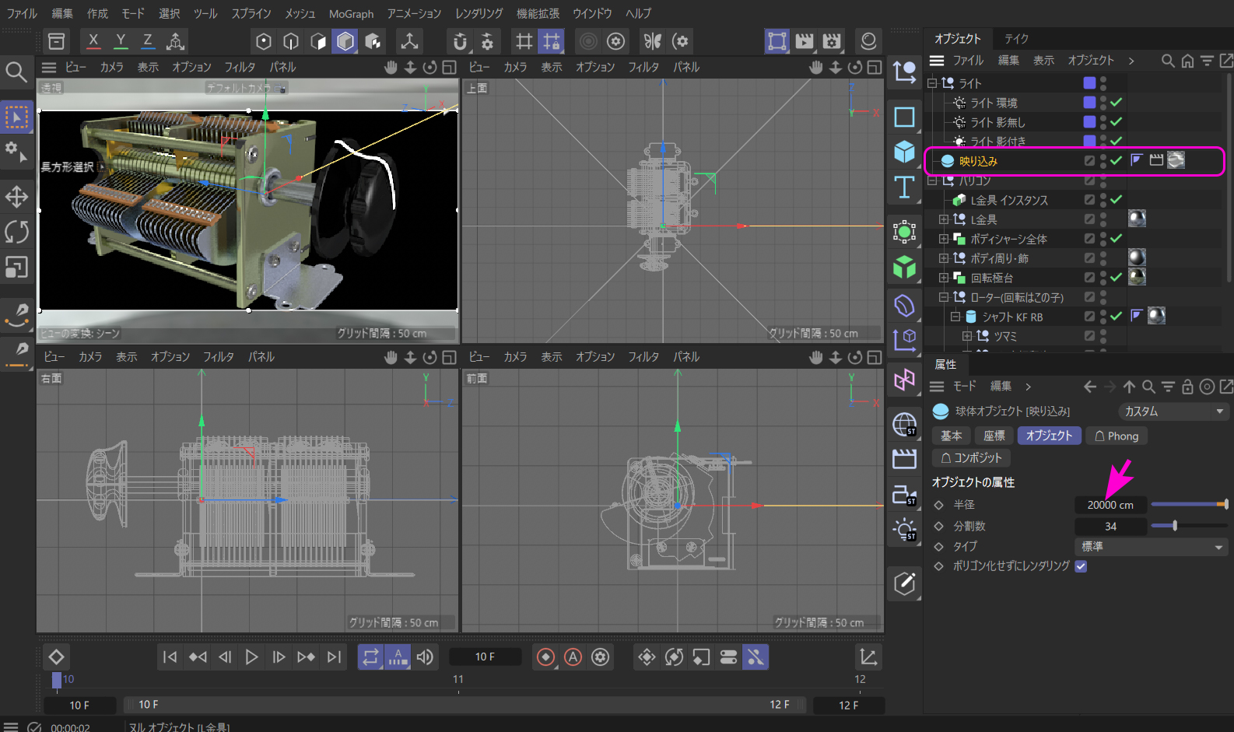Switch to the 座標 tab
1234x732 pixels.
coord(994,436)
